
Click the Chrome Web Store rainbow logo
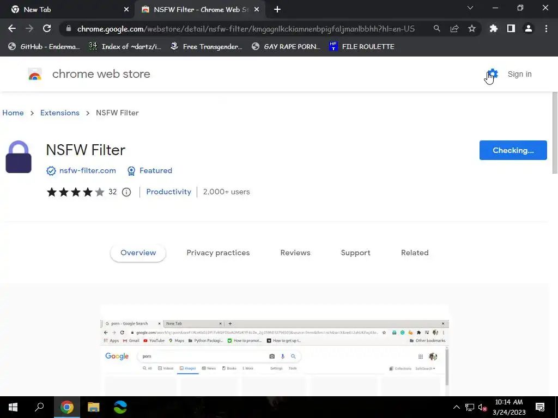(35, 74)
